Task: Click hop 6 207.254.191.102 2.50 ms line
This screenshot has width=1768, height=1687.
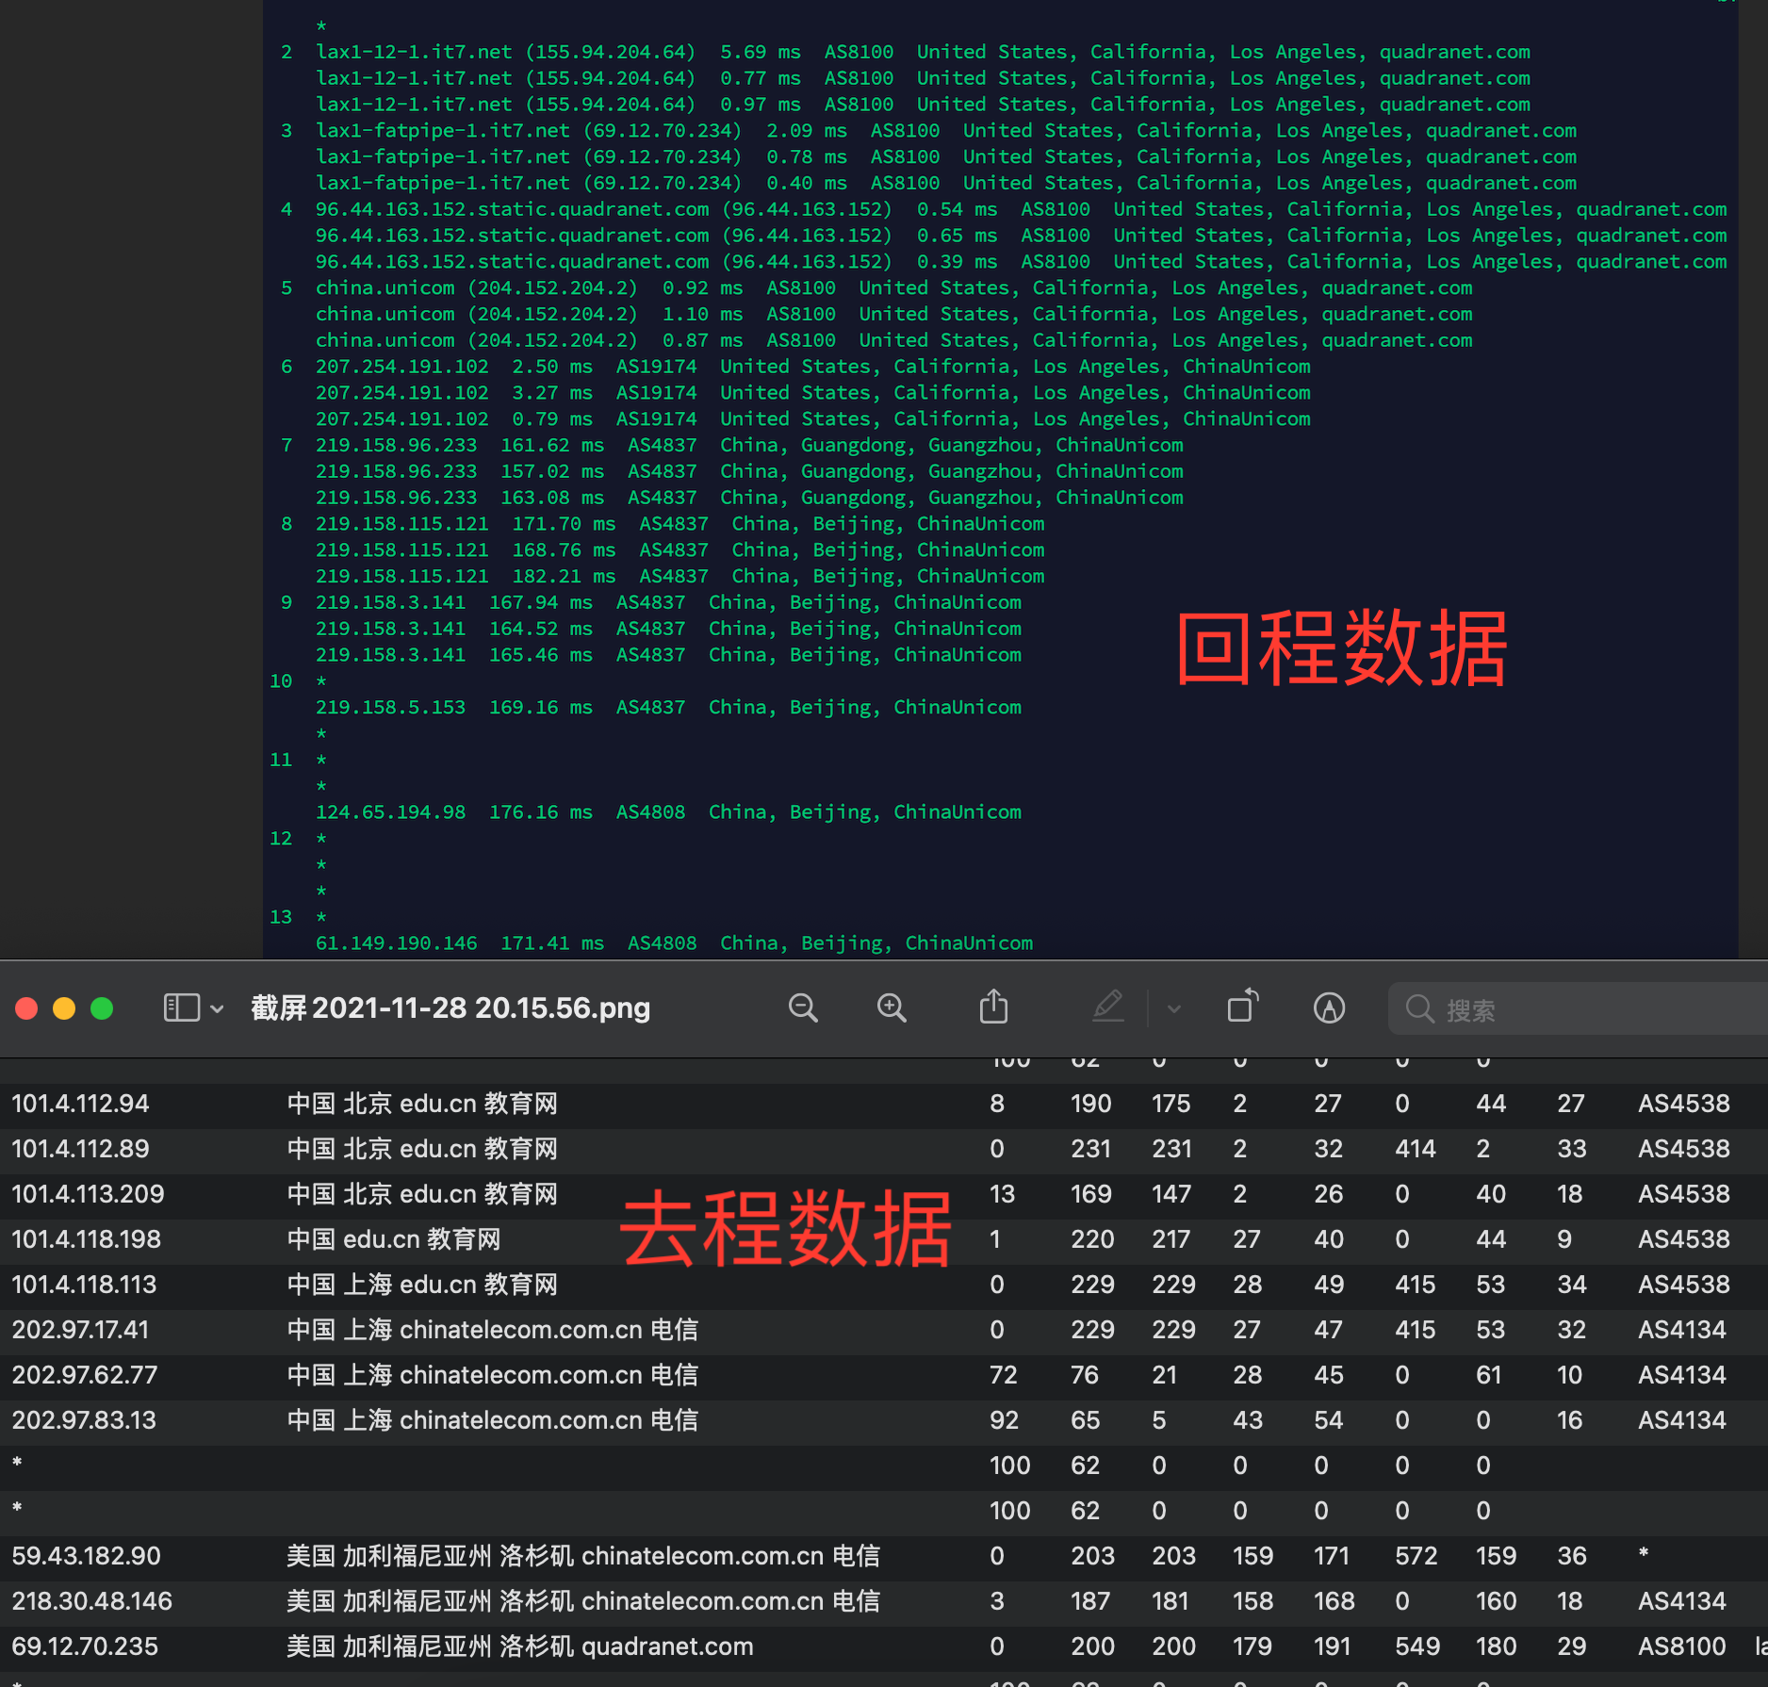Action: point(813,367)
